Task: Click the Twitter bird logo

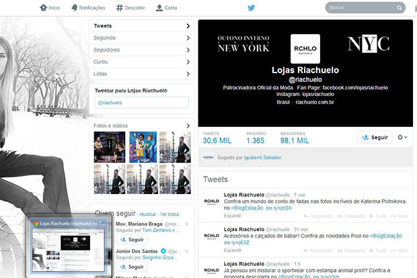Action: point(251,7)
